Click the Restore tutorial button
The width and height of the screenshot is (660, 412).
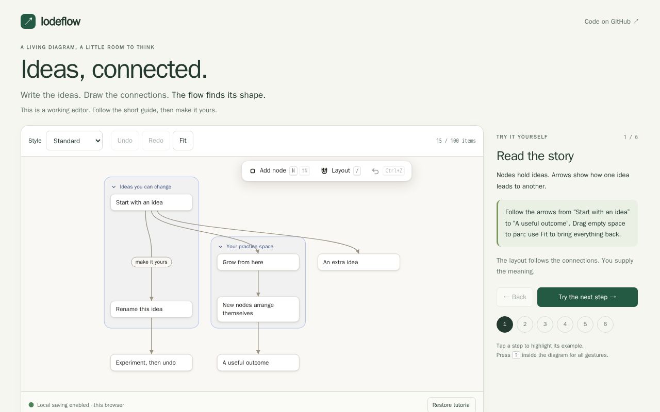point(452,405)
